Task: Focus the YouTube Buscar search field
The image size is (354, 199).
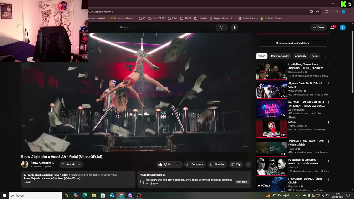Action: click(x=166, y=27)
